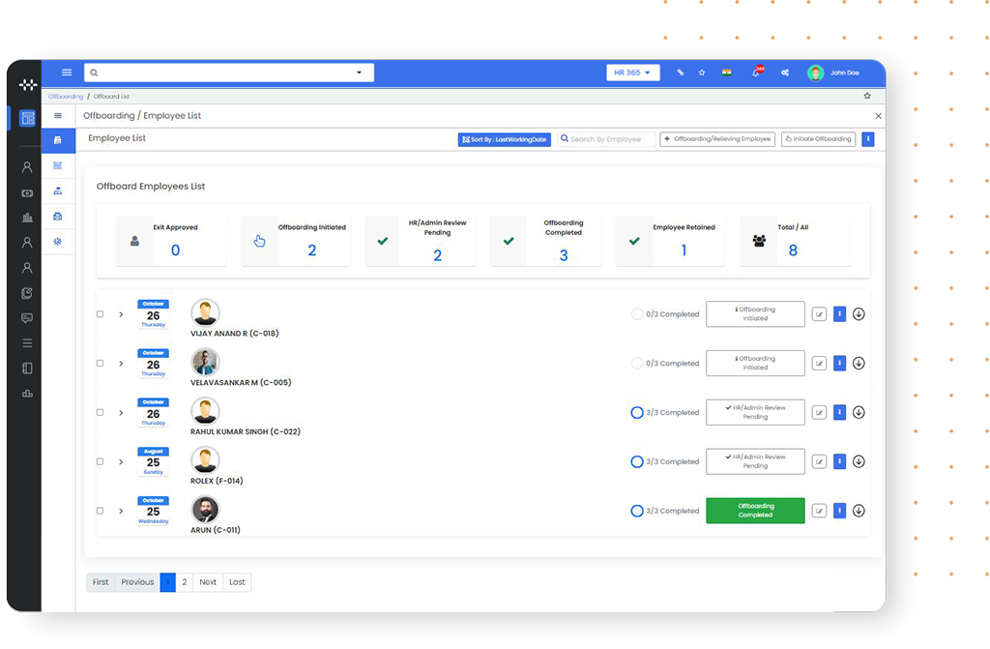Check the checkbox for VIJAY ANAND R
Viewport: 990px width, 649px height.
pos(100,313)
